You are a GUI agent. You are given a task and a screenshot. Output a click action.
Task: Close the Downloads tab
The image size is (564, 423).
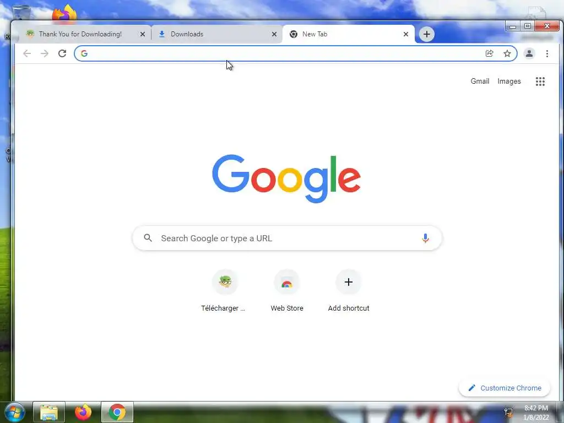point(274,34)
